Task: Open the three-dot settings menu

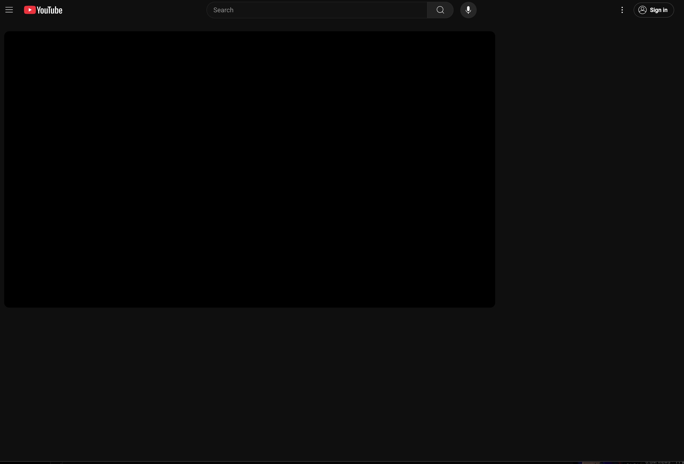Action: [622, 10]
